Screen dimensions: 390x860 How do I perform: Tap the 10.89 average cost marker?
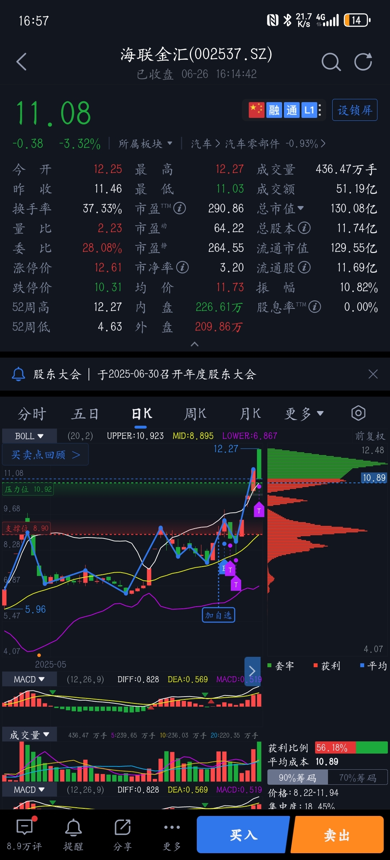tap(374, 478)
